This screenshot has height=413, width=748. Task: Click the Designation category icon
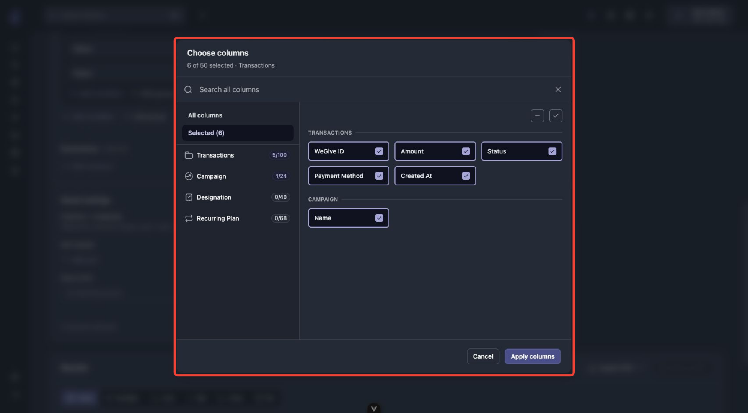point(189,197)
